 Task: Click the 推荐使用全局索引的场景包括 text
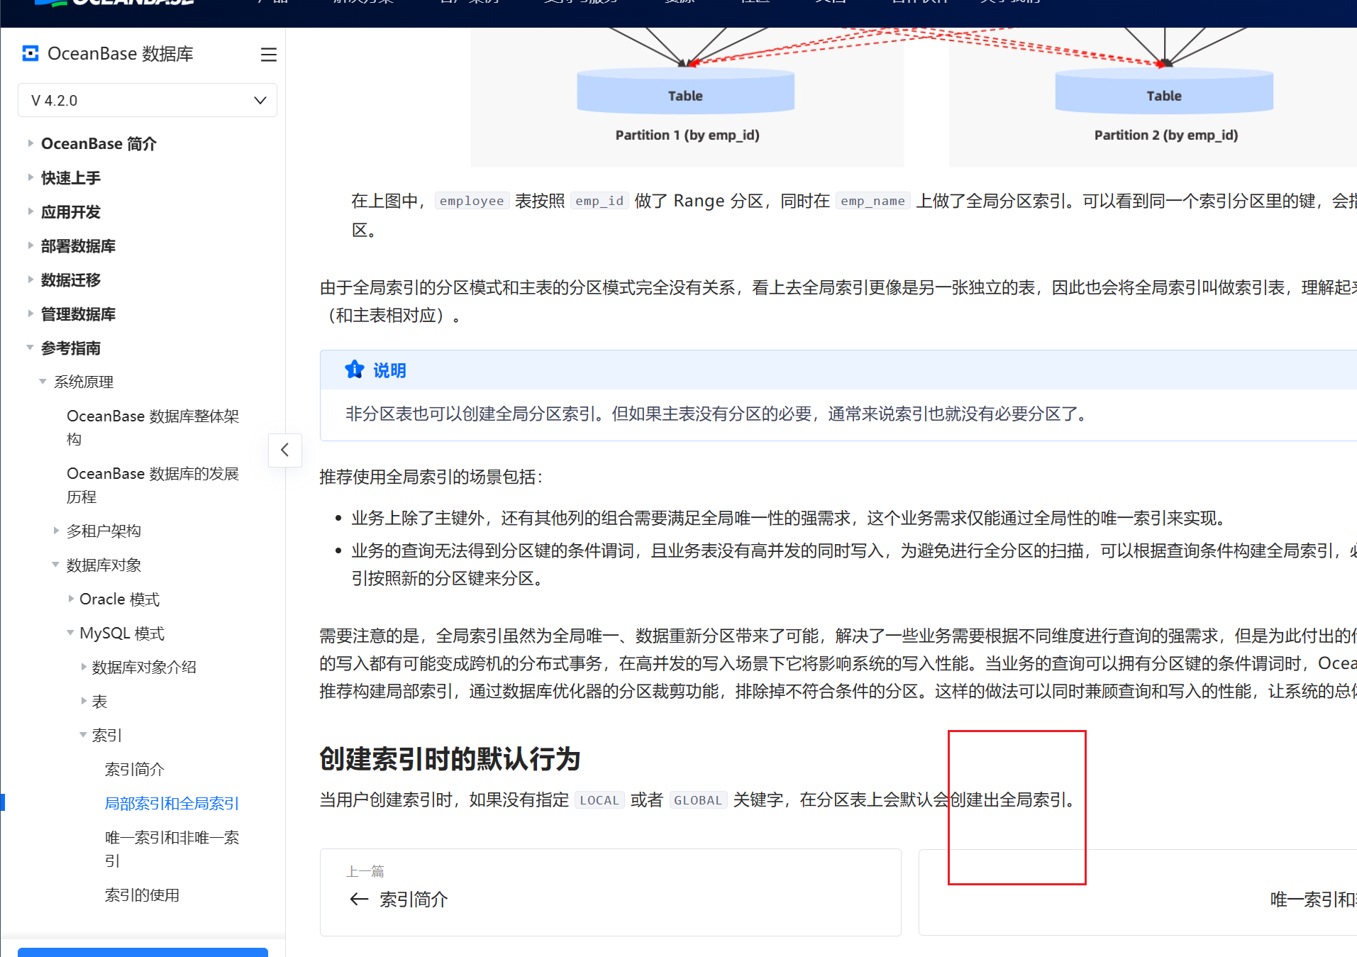431,477
